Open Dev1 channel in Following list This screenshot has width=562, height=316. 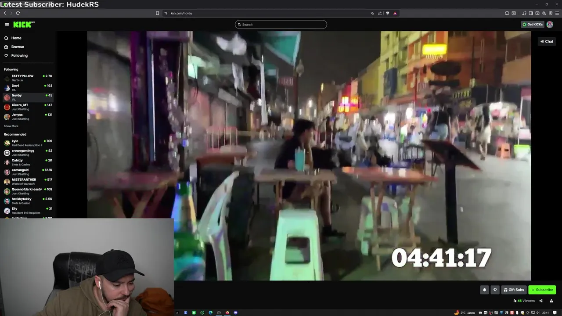click(28, 87)
